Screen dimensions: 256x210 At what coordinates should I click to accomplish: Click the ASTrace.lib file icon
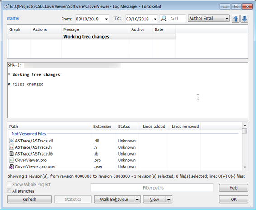point(12,154)
